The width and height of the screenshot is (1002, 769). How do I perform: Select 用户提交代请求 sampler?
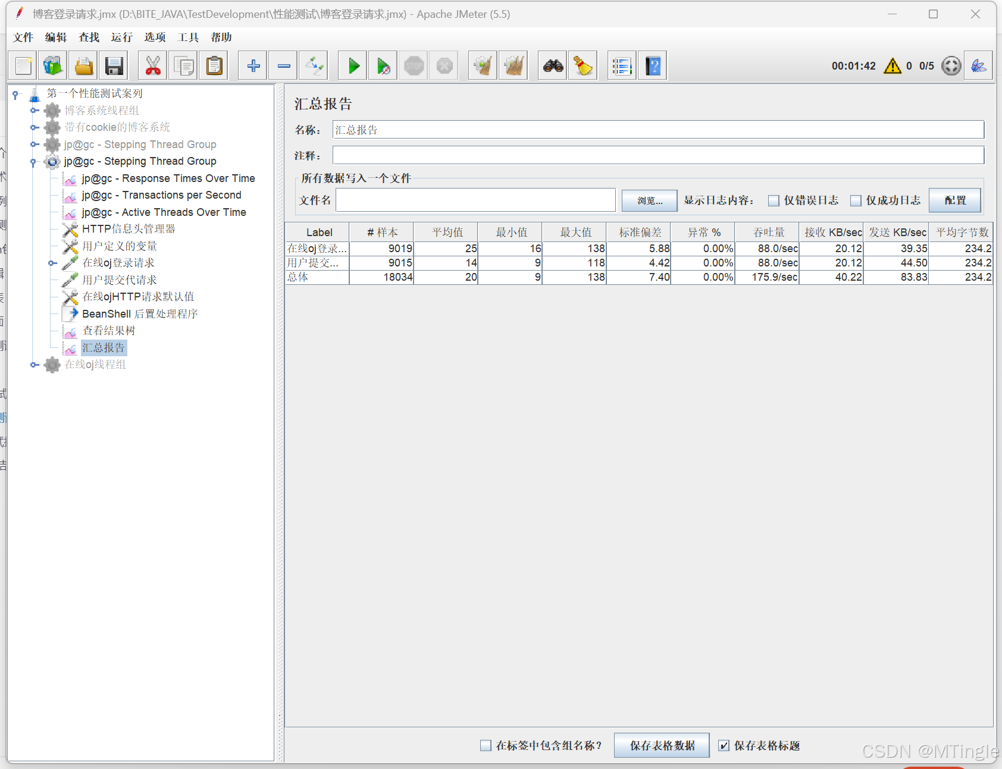point(120,280)
